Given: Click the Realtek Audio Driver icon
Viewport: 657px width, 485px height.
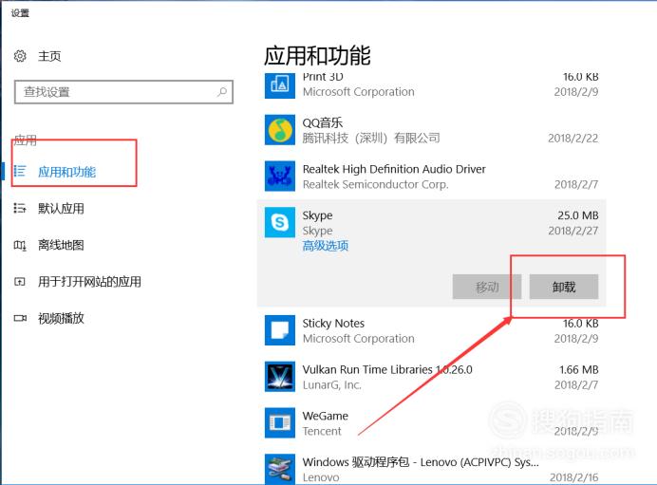Looking at the screenshot, I should (280, 176).
